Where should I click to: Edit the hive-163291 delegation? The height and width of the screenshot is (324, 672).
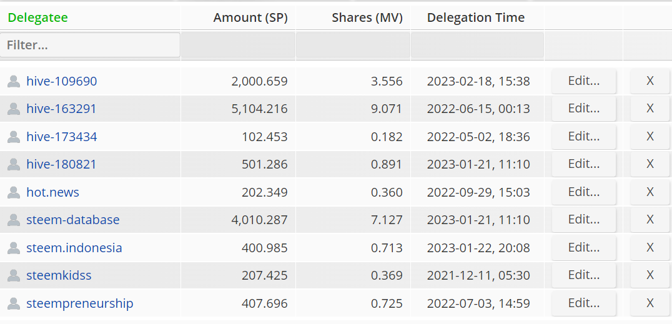coord(584,109)
